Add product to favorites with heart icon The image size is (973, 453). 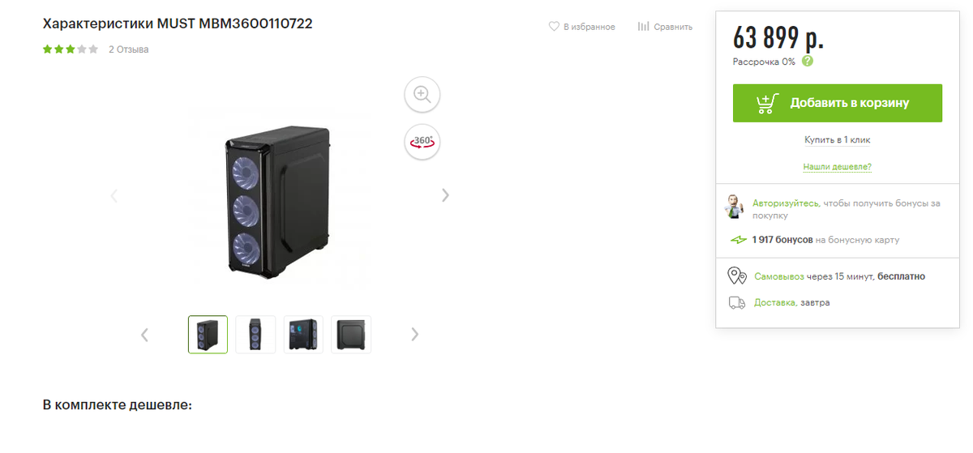coord(554,27)
